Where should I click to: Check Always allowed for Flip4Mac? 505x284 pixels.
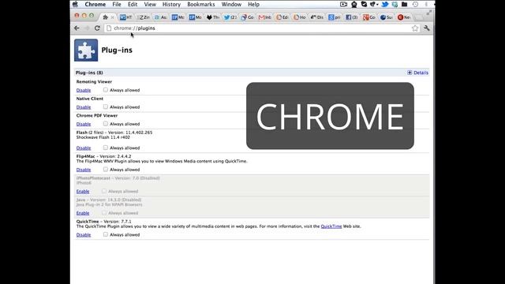[x=105, y=169]
